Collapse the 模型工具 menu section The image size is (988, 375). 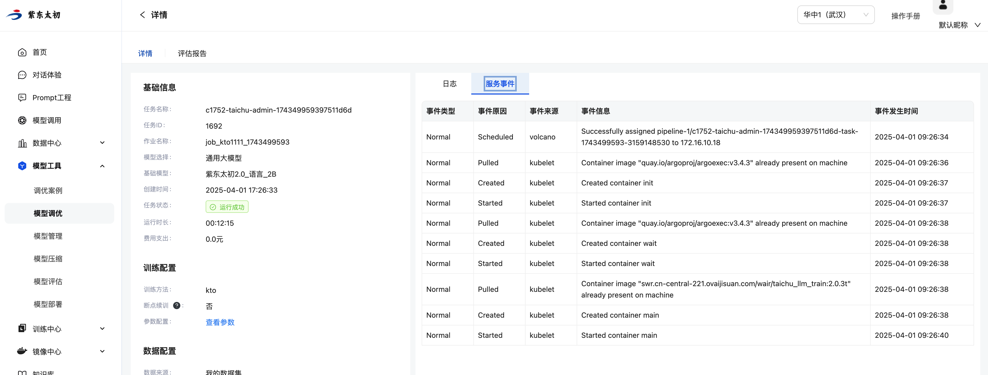tap(102, 166)
